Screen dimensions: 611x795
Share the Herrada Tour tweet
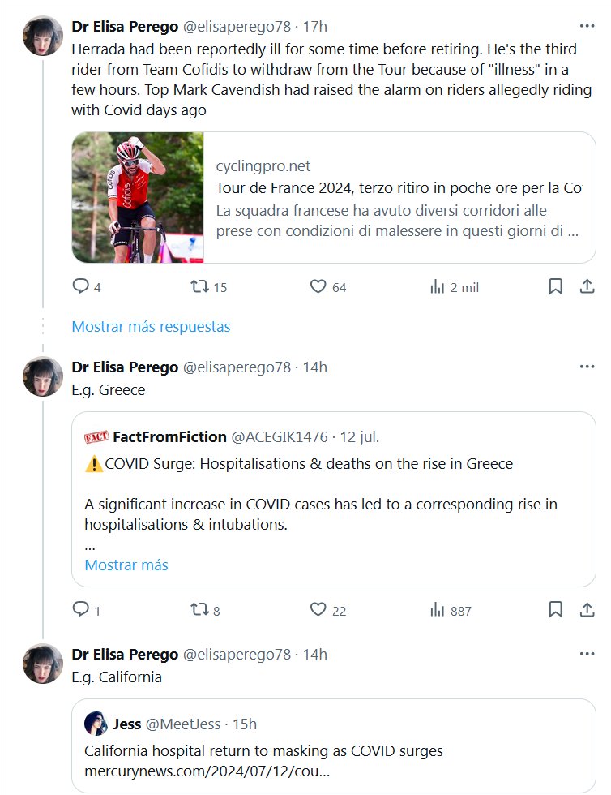tap(587, 286)
